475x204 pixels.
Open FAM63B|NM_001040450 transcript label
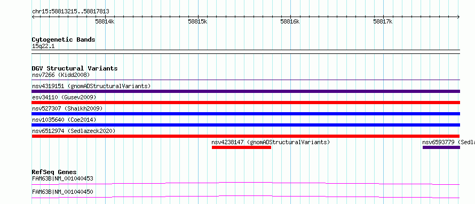(62, 192)
